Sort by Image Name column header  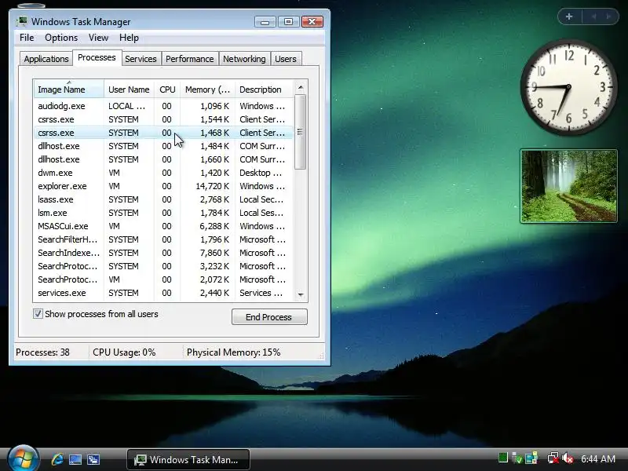click(x=69, y=89)
